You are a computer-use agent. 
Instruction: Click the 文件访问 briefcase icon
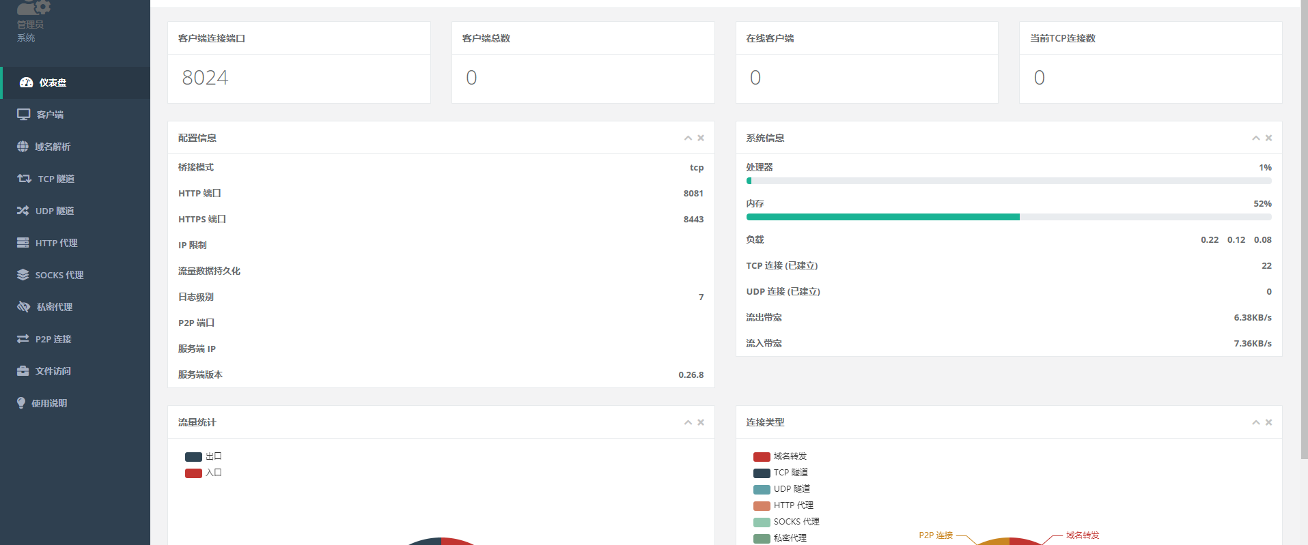pyautogui.click(x=23, y=371)
